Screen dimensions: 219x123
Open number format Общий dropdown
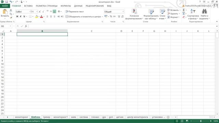pos(123,12)
